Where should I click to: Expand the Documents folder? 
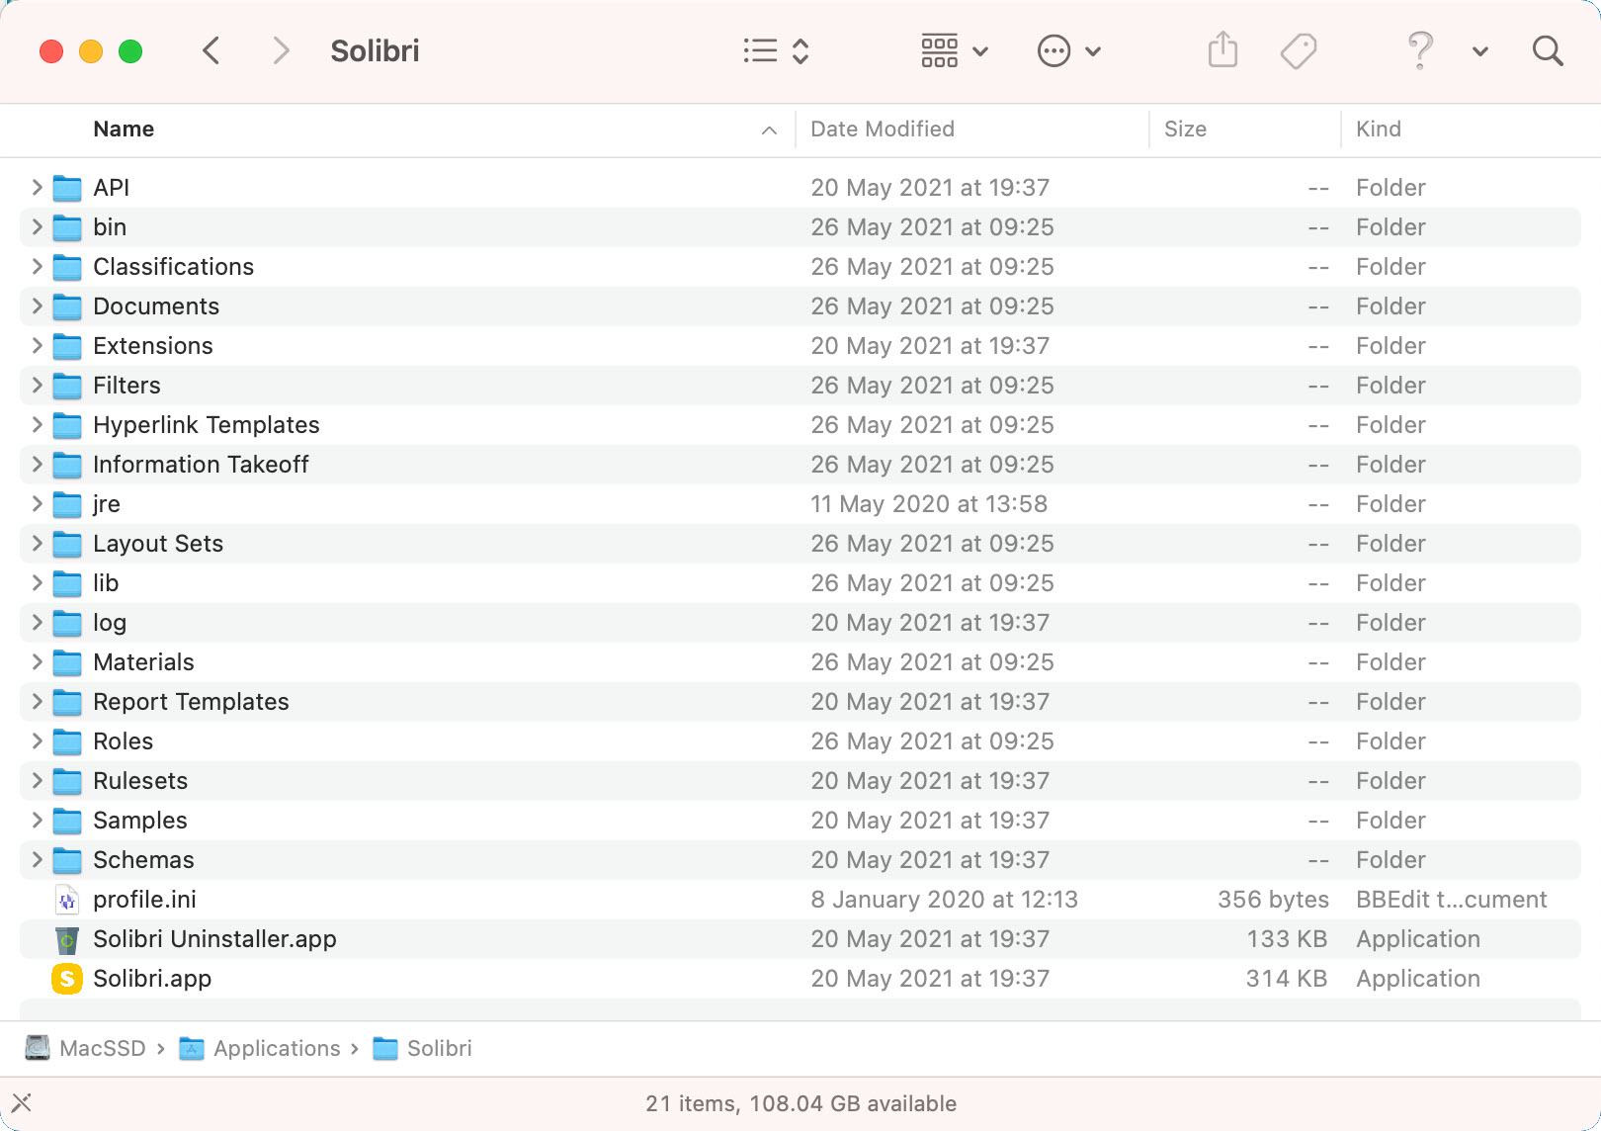click(37, 305)
